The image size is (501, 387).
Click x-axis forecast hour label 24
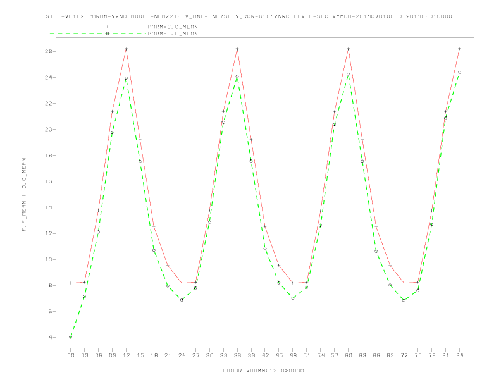coord(182,355)
